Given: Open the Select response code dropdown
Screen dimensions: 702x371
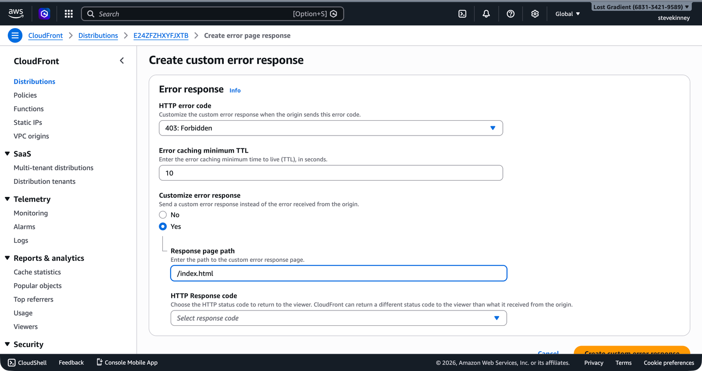Looking at the screenshot, I should pos(339,318).
